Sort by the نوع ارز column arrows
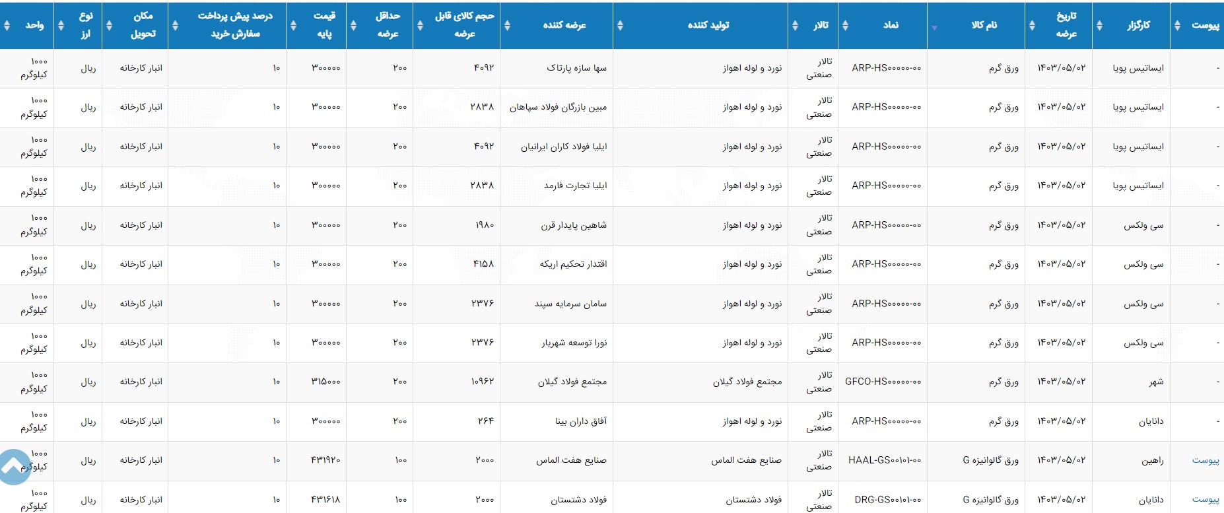Screen dimensions: 1224x513 (x=61, y=25)
